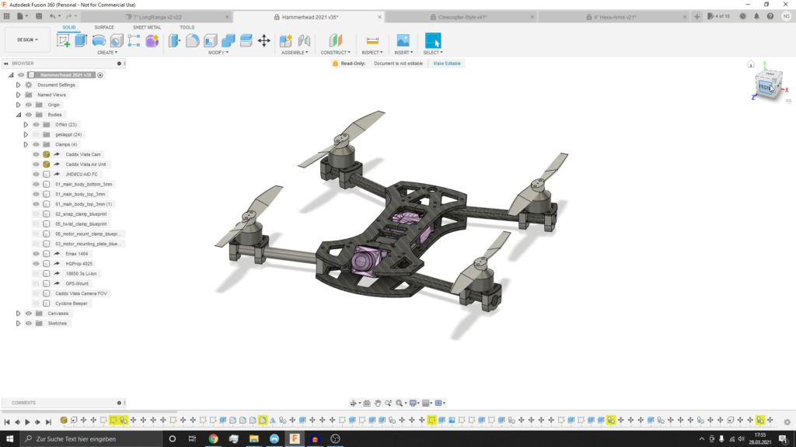Click the Make Editable link
796x447 pixels.
coord(448,64)
